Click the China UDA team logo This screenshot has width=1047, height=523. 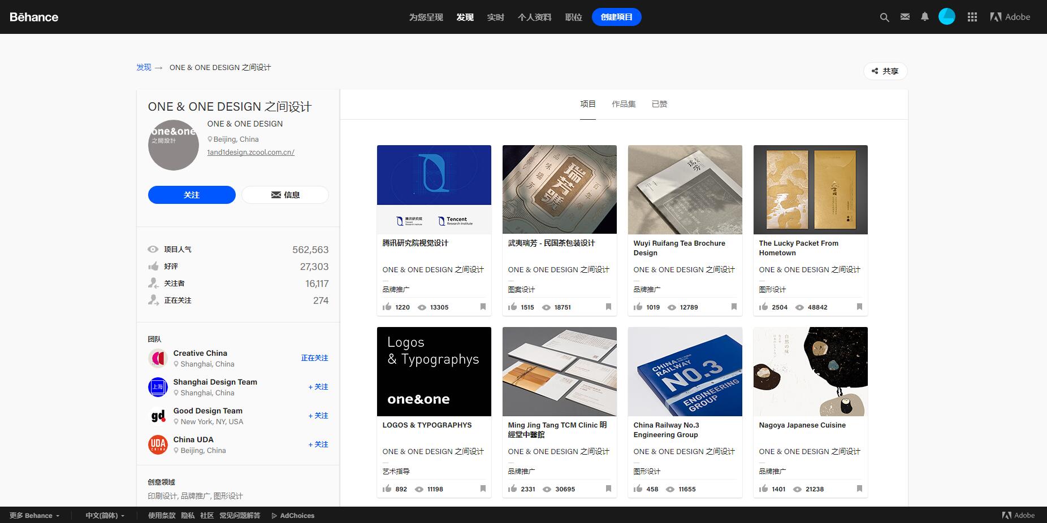158,444
